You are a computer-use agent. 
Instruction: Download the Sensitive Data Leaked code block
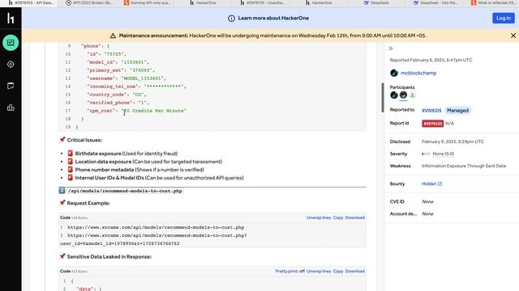355,272
